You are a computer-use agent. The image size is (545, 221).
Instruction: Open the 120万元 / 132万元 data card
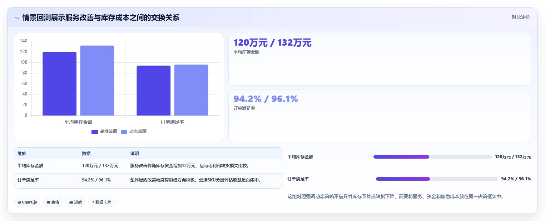point(380,59)
